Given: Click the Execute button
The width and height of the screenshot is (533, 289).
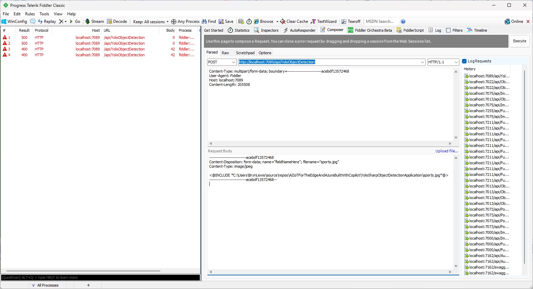Looking at the screenshot, I should pyautogui.click(x=519, y=41).
